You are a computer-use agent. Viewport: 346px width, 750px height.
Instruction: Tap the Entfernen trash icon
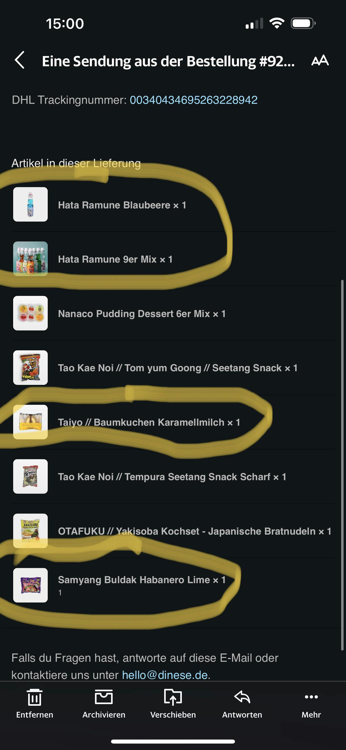pos(35,697)
